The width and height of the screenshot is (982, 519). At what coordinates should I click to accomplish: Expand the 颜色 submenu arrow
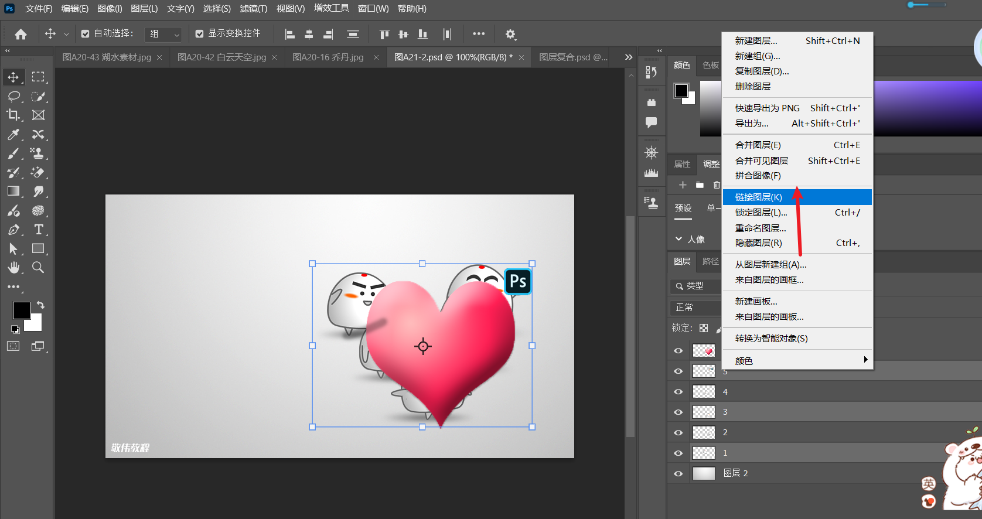(865, 360)
